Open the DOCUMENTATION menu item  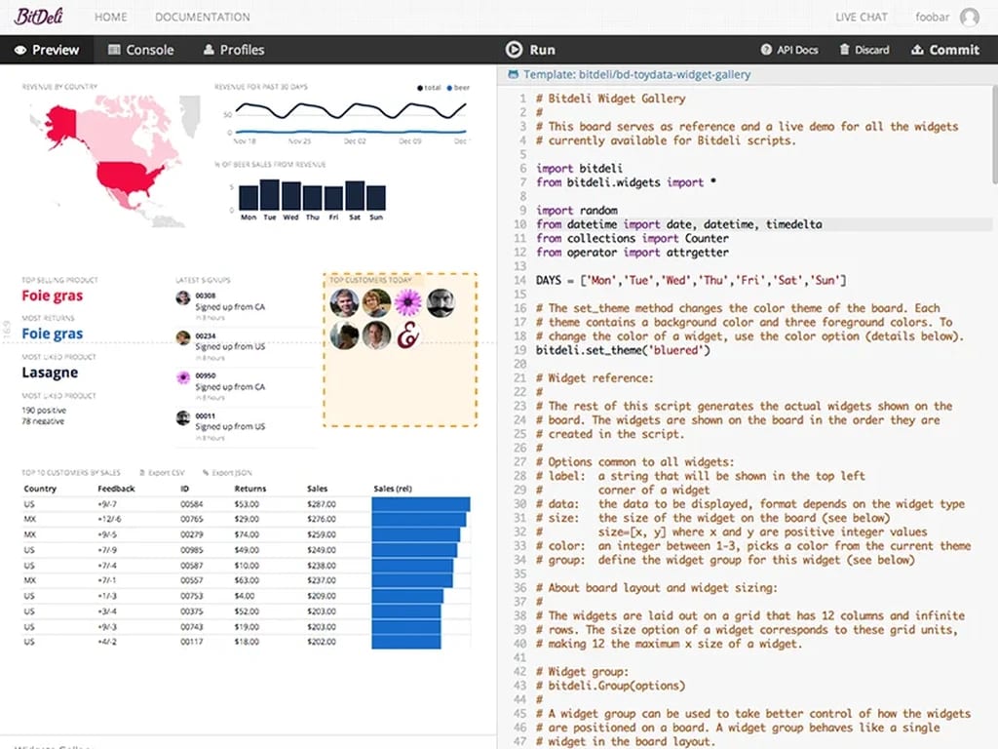pos(203,18)
